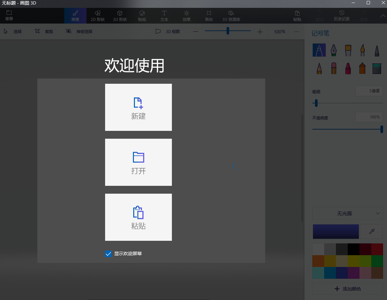Click the zoom slider handle

pyautogui.click(x=228, y=31)
